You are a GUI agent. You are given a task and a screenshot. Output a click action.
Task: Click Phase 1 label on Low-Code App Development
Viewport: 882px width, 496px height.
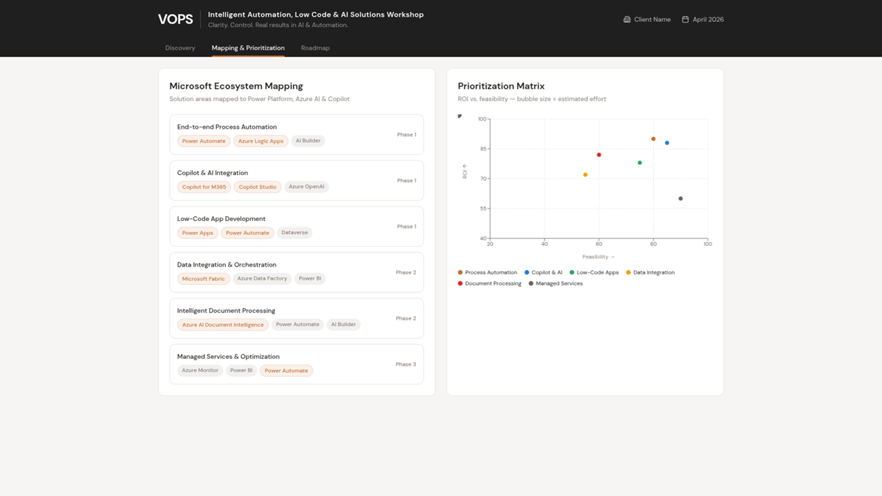(x=407, y=227)
